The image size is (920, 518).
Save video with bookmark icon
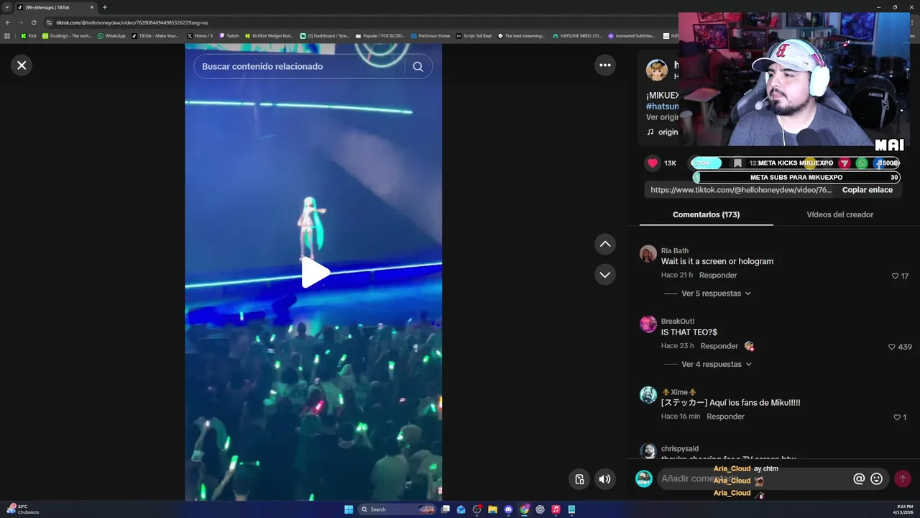tap(737, 163)
